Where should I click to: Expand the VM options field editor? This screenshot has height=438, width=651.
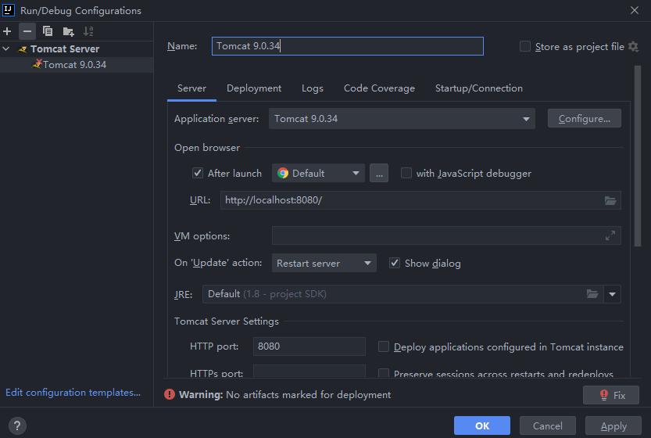click(x=610, y=235)
